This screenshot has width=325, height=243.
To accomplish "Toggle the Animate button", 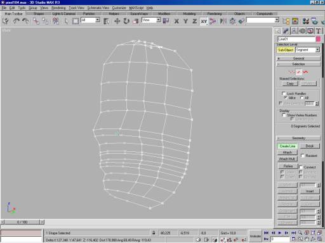I will [x=255, y=236].
